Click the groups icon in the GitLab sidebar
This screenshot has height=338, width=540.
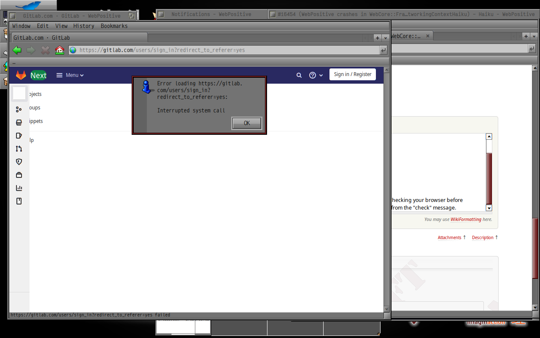[x=19, y=109]
